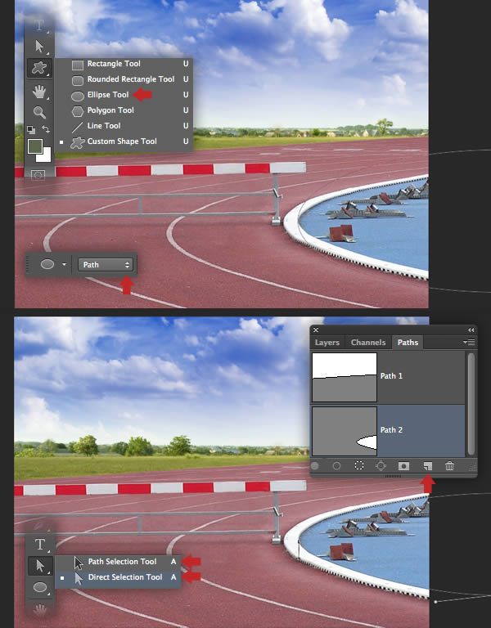Choose Path Selection Tool from flyout
The height and width of the screenshot is (628, 491).
click(118, 562)
